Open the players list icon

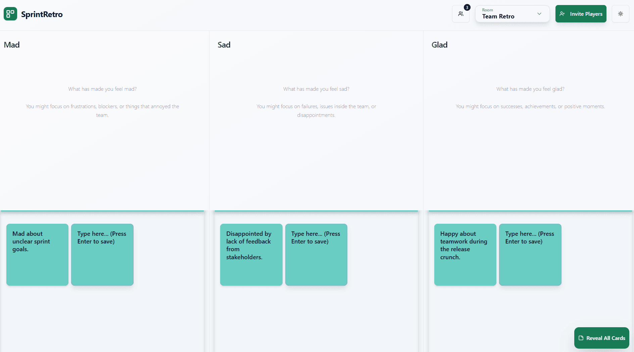point(460,14)
